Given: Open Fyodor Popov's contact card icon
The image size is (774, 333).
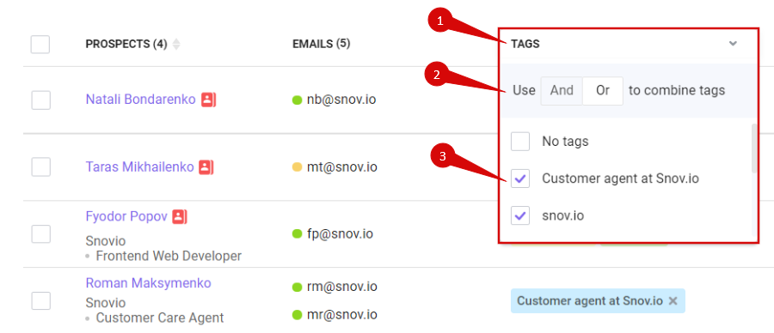Looking at the screenshot, I should coord(180,217).
